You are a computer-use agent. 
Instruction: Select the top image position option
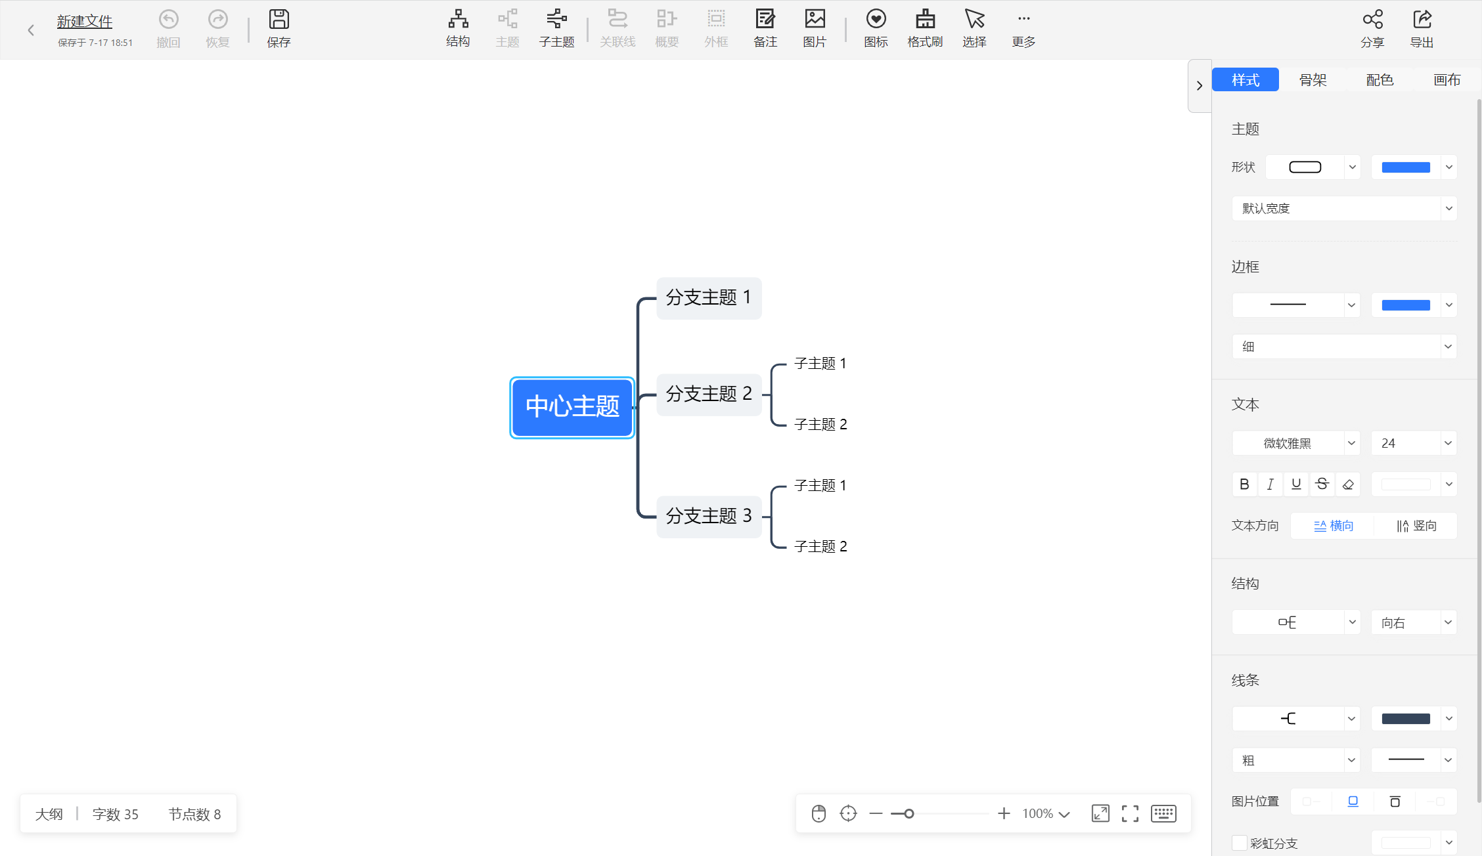(1395, 802)
